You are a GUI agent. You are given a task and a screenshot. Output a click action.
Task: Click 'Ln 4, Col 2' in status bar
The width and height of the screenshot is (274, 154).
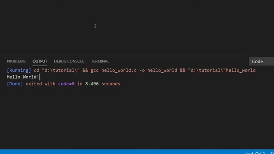(x=255, y=153)
